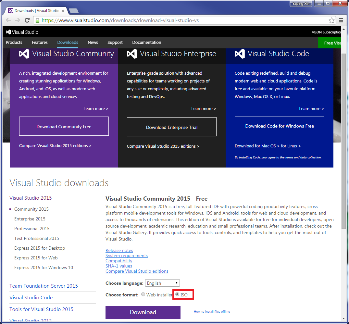Click the Visual Studio Community logo icon

24,54
